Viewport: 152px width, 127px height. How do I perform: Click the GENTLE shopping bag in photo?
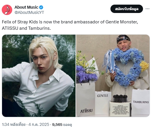(103, 102)
